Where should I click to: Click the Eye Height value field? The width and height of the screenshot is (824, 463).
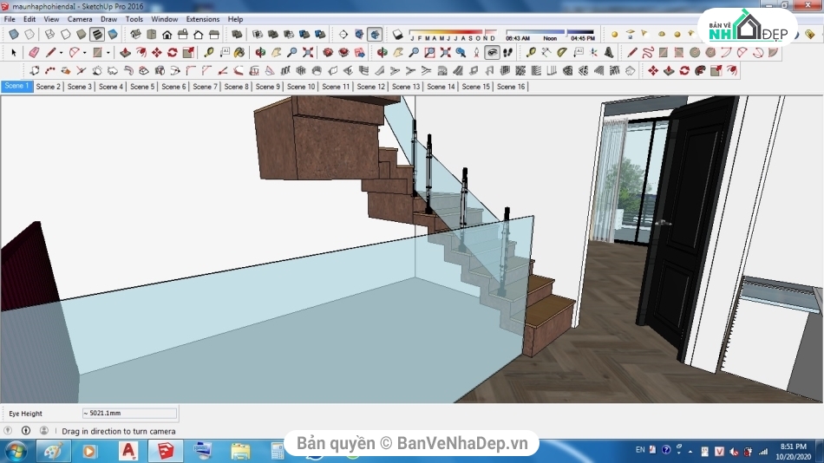[x=129, y=413]
